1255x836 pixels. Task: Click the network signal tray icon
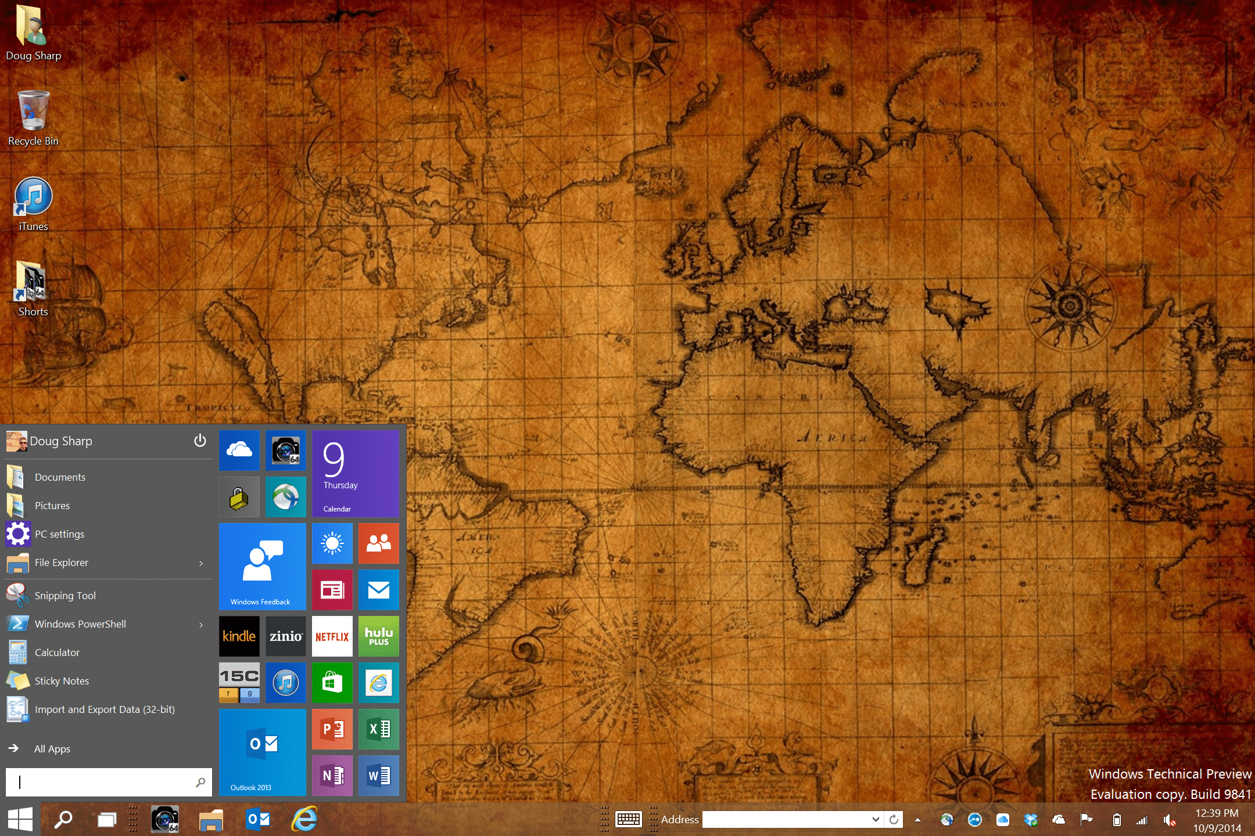(x=1142, y=820)
